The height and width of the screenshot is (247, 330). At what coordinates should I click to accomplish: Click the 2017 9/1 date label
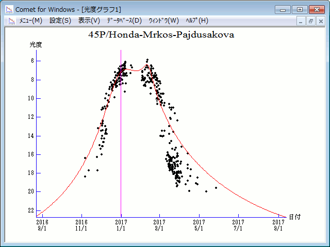[x=278, y=225]
